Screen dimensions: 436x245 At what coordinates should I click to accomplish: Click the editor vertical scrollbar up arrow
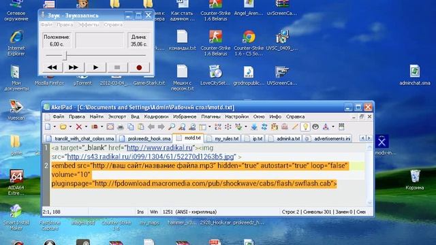[x=369, y=148]
